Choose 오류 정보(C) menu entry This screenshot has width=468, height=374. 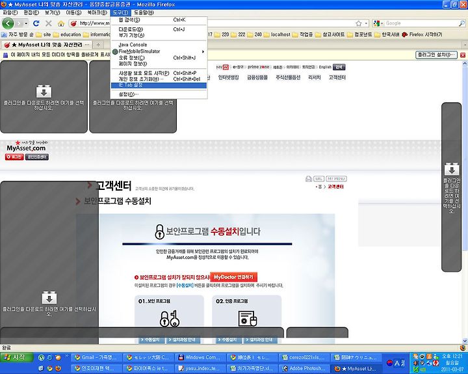(x=159, y=58)
